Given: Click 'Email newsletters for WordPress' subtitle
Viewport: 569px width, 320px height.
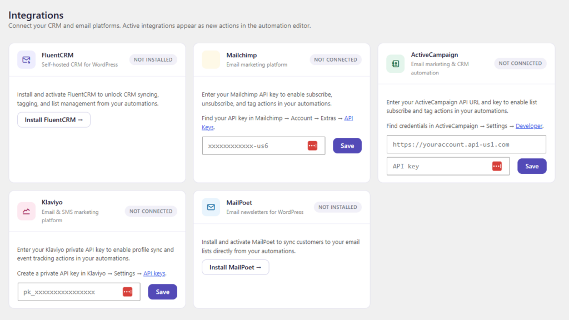Looking at the screenshot, I should tap(265, 212).
